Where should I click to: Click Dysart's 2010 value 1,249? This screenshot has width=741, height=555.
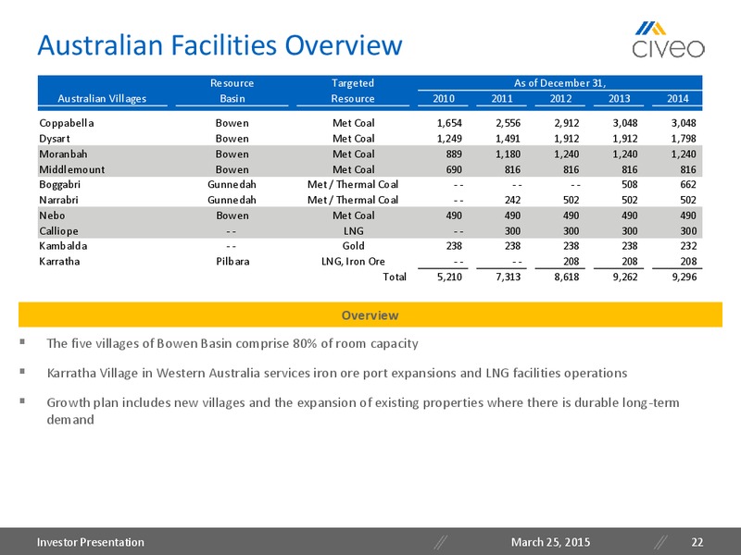[x=449, y=139]
